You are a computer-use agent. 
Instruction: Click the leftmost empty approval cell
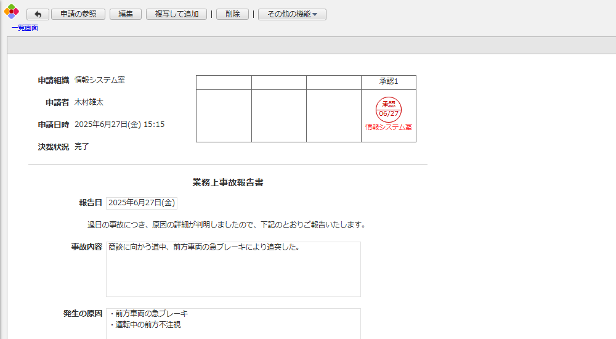point(224,116)
